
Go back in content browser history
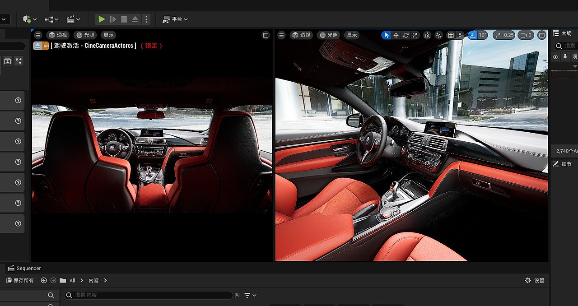point(44,280)
